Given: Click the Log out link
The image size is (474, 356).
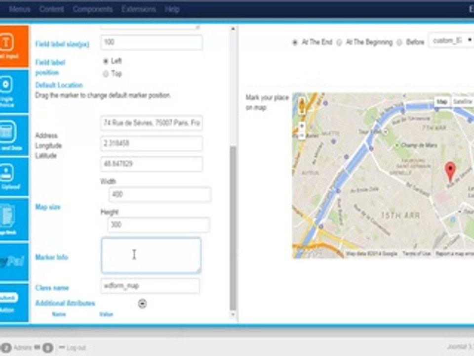Looking at the screenshot, I should coord(76,348).
